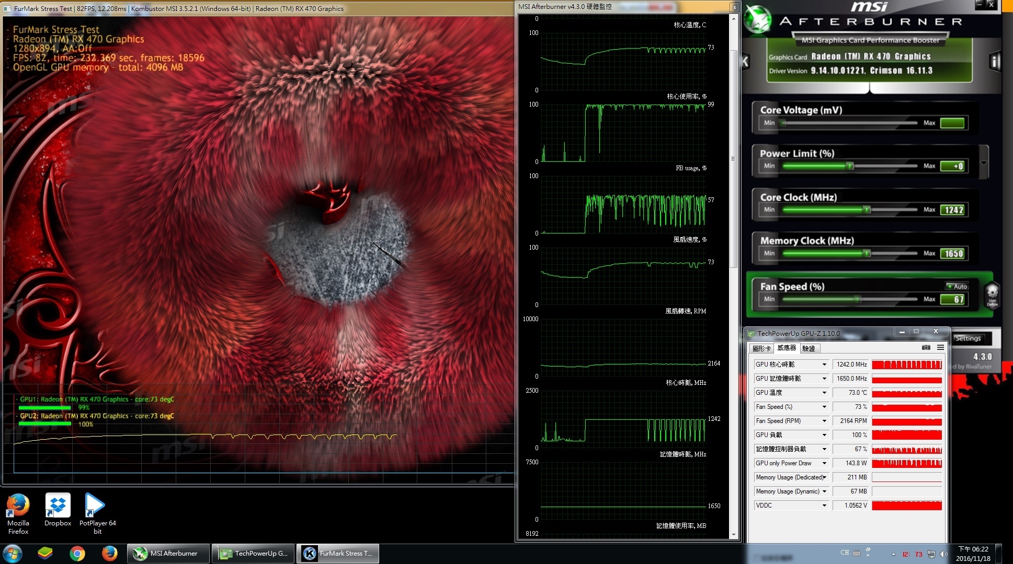Screen dimensions: 1013x564
Task: Close the Afterburner hardware monitor window
Action: point(734,7)
